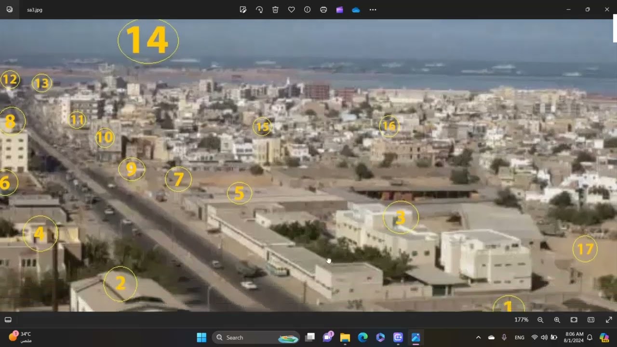
Task: Show file info panel
Action: pos(307,10)
